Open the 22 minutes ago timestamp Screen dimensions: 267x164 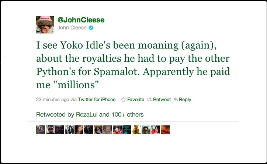pos(52,100)
